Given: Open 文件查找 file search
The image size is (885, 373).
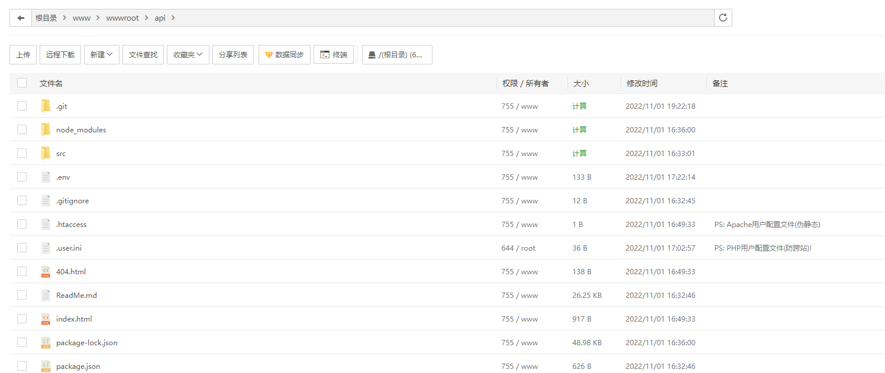Looking at the screenshot, I should tap(143, 54).
